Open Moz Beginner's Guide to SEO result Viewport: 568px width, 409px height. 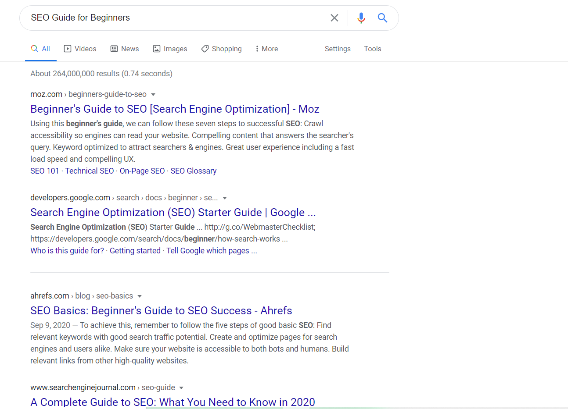click(x=175, y=109)
